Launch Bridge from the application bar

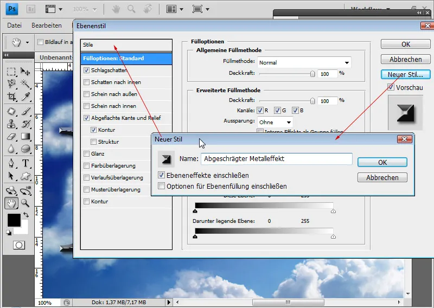31,9
